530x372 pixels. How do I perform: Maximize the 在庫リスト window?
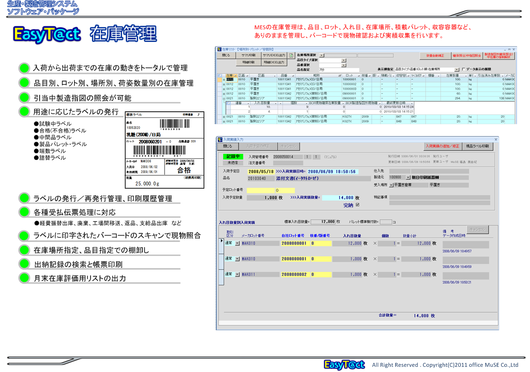509,50
